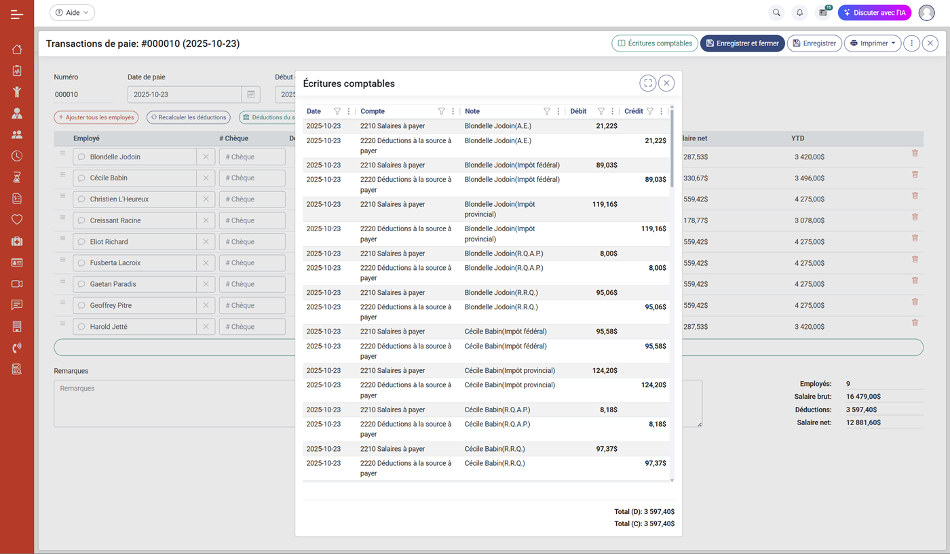Select the phone icon in the sidebar

[x=17, y=347]
